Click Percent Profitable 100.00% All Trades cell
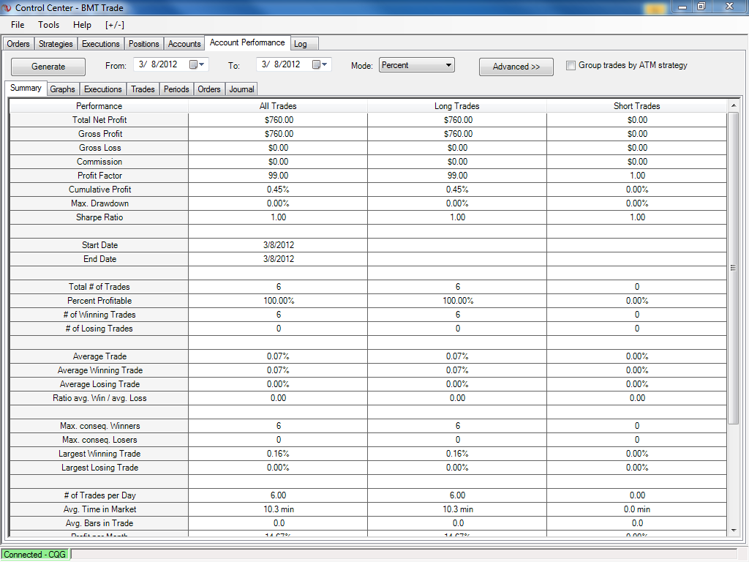Image resolution: width=749 pixels, height=562 pixels. tap(278, 301)
